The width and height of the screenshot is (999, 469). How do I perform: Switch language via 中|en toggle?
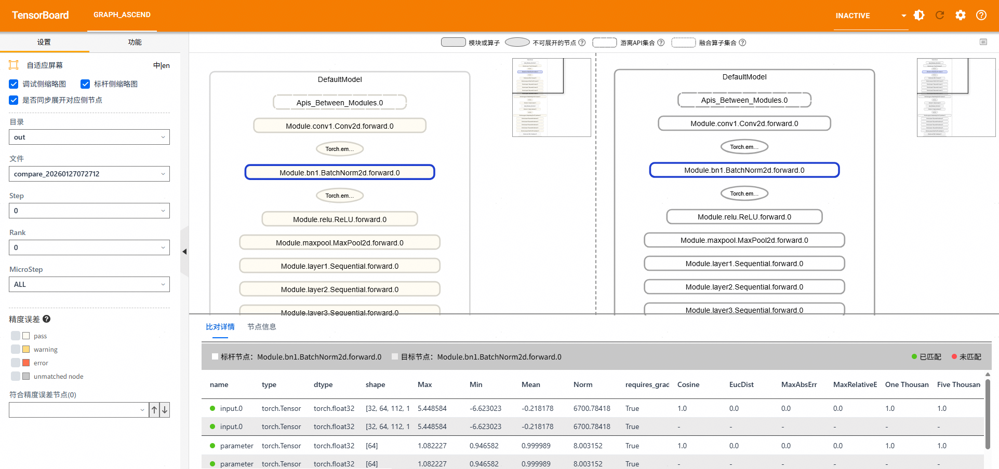(x=162, y=65)
